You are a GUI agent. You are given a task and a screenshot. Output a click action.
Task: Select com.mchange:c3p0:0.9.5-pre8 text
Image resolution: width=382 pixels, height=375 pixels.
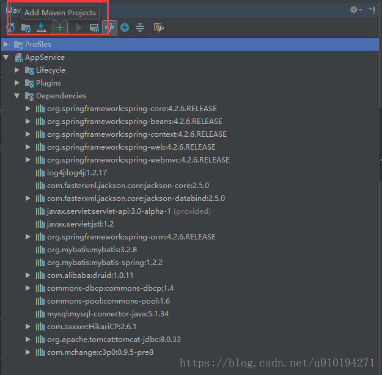(x=100, y=352)
